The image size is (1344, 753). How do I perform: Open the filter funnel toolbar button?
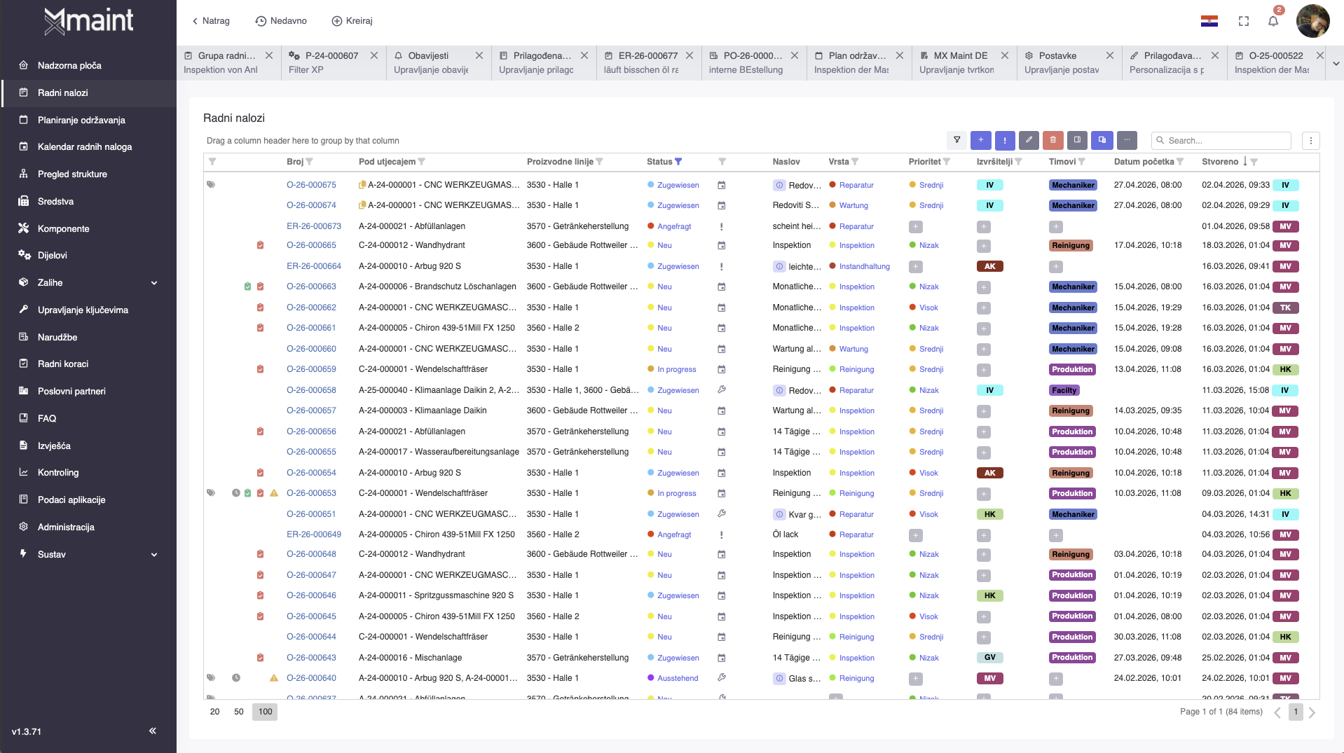[x=956, y=140]
